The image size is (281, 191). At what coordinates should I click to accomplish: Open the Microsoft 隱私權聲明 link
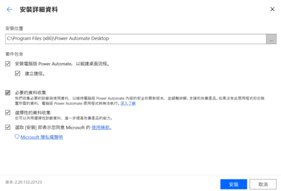pyautogui.click(x=42, y=137)
